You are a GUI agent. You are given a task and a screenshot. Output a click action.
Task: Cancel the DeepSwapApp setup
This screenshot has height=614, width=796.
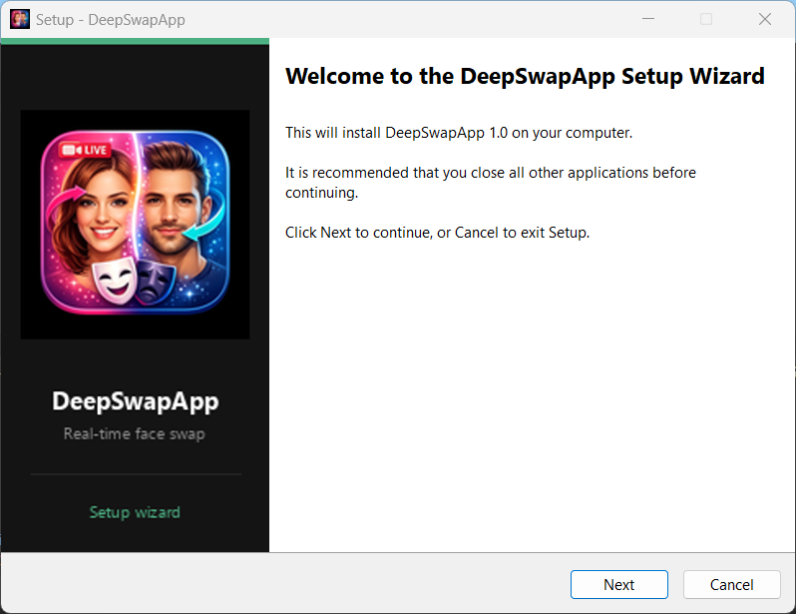tap(731, 584)
